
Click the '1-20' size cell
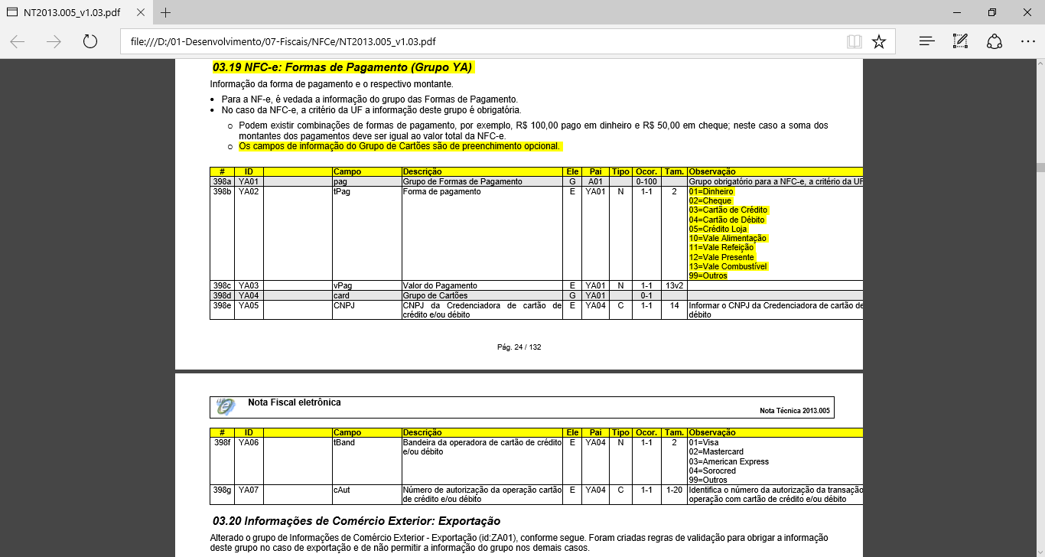674,494
